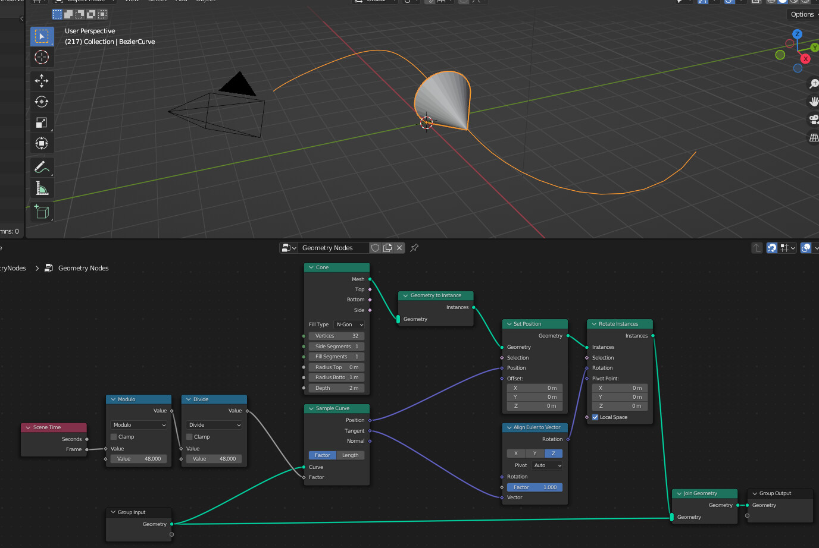Click the Options button in the viewport corner
This screenshot has height=548, width=819.
point(802,14)
